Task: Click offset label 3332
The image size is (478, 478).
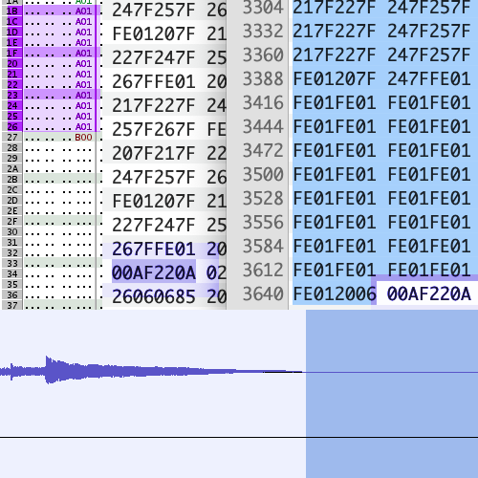Action: tap(263, 32)
